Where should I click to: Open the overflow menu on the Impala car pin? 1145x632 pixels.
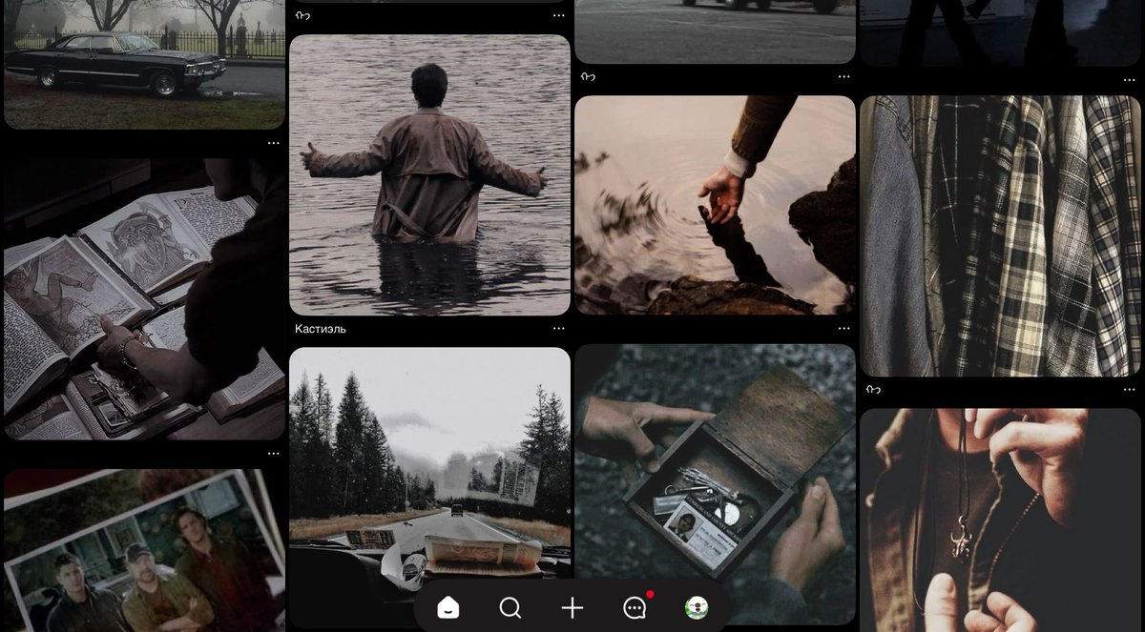click(273, 141)
